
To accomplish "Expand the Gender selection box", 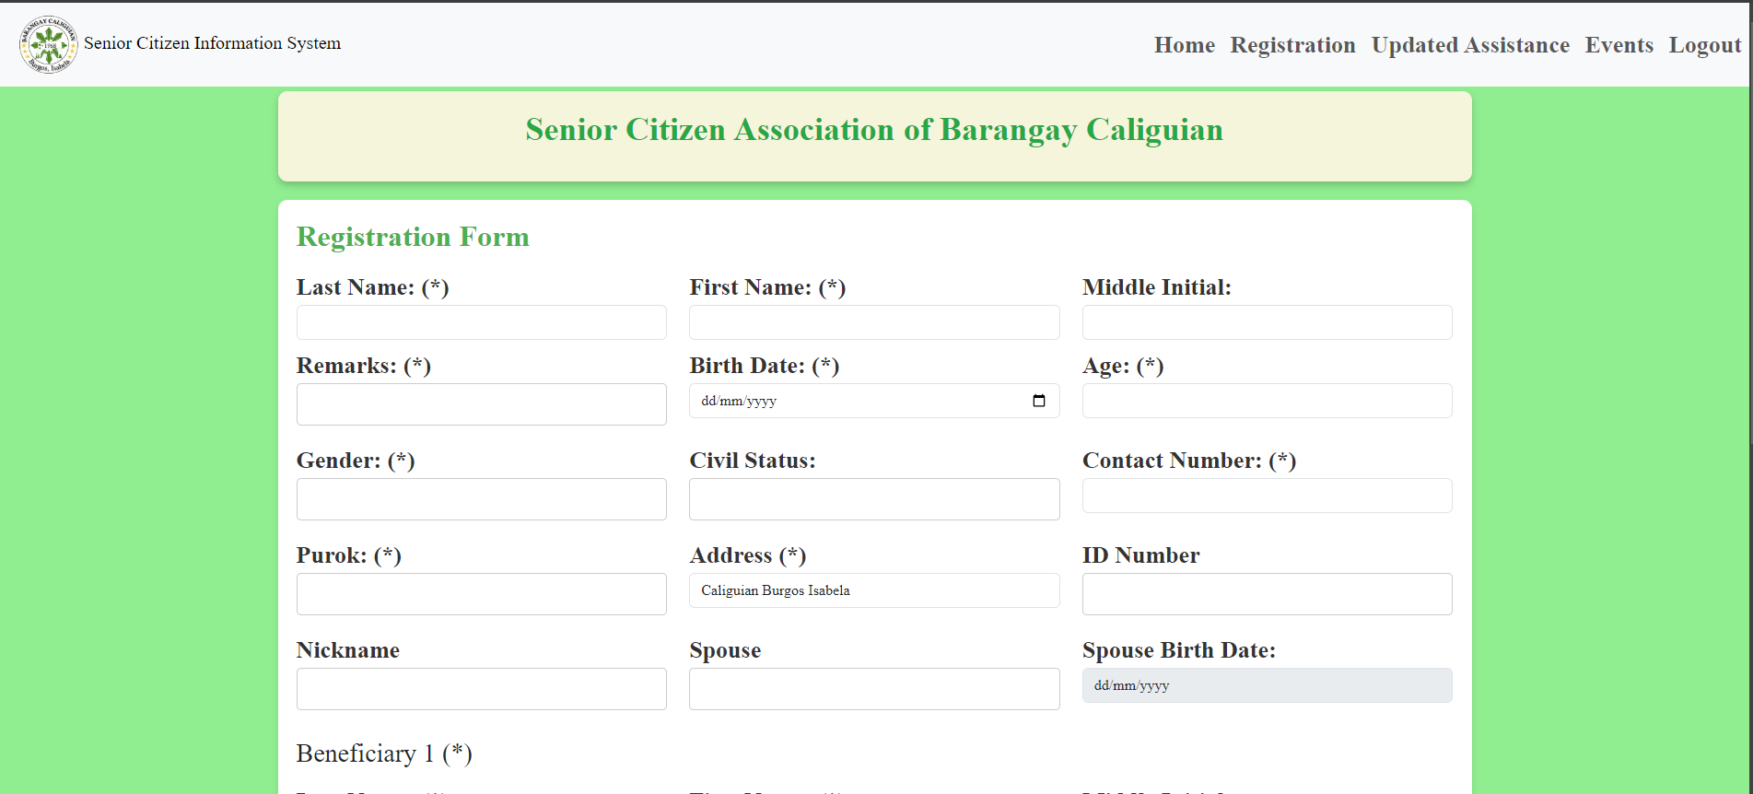I will coord(481,499).
